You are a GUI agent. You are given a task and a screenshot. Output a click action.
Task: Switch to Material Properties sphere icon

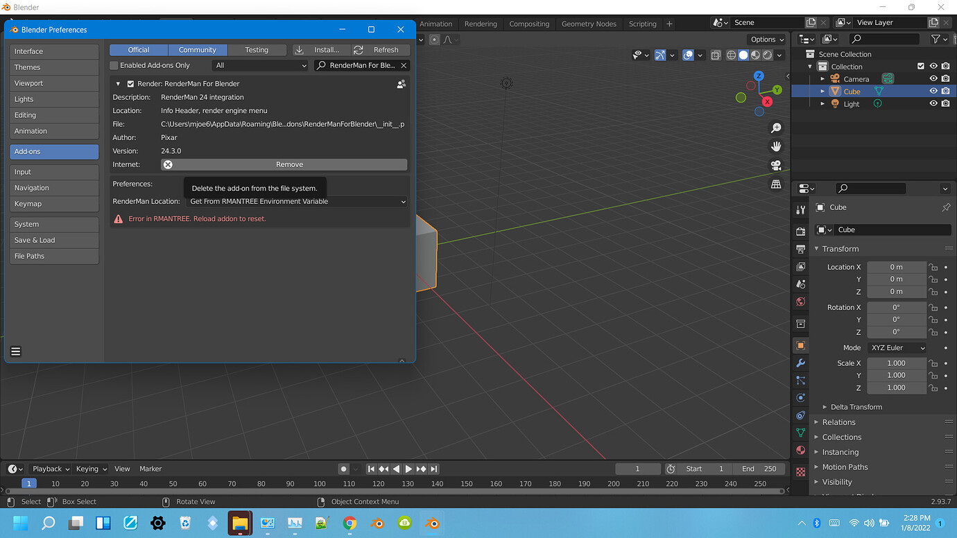(x=800, y=451)
